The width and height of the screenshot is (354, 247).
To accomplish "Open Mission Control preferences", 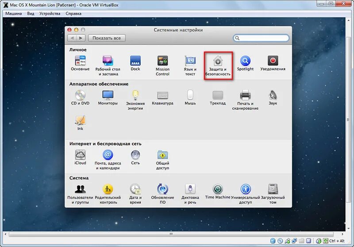I will (162, 66).
